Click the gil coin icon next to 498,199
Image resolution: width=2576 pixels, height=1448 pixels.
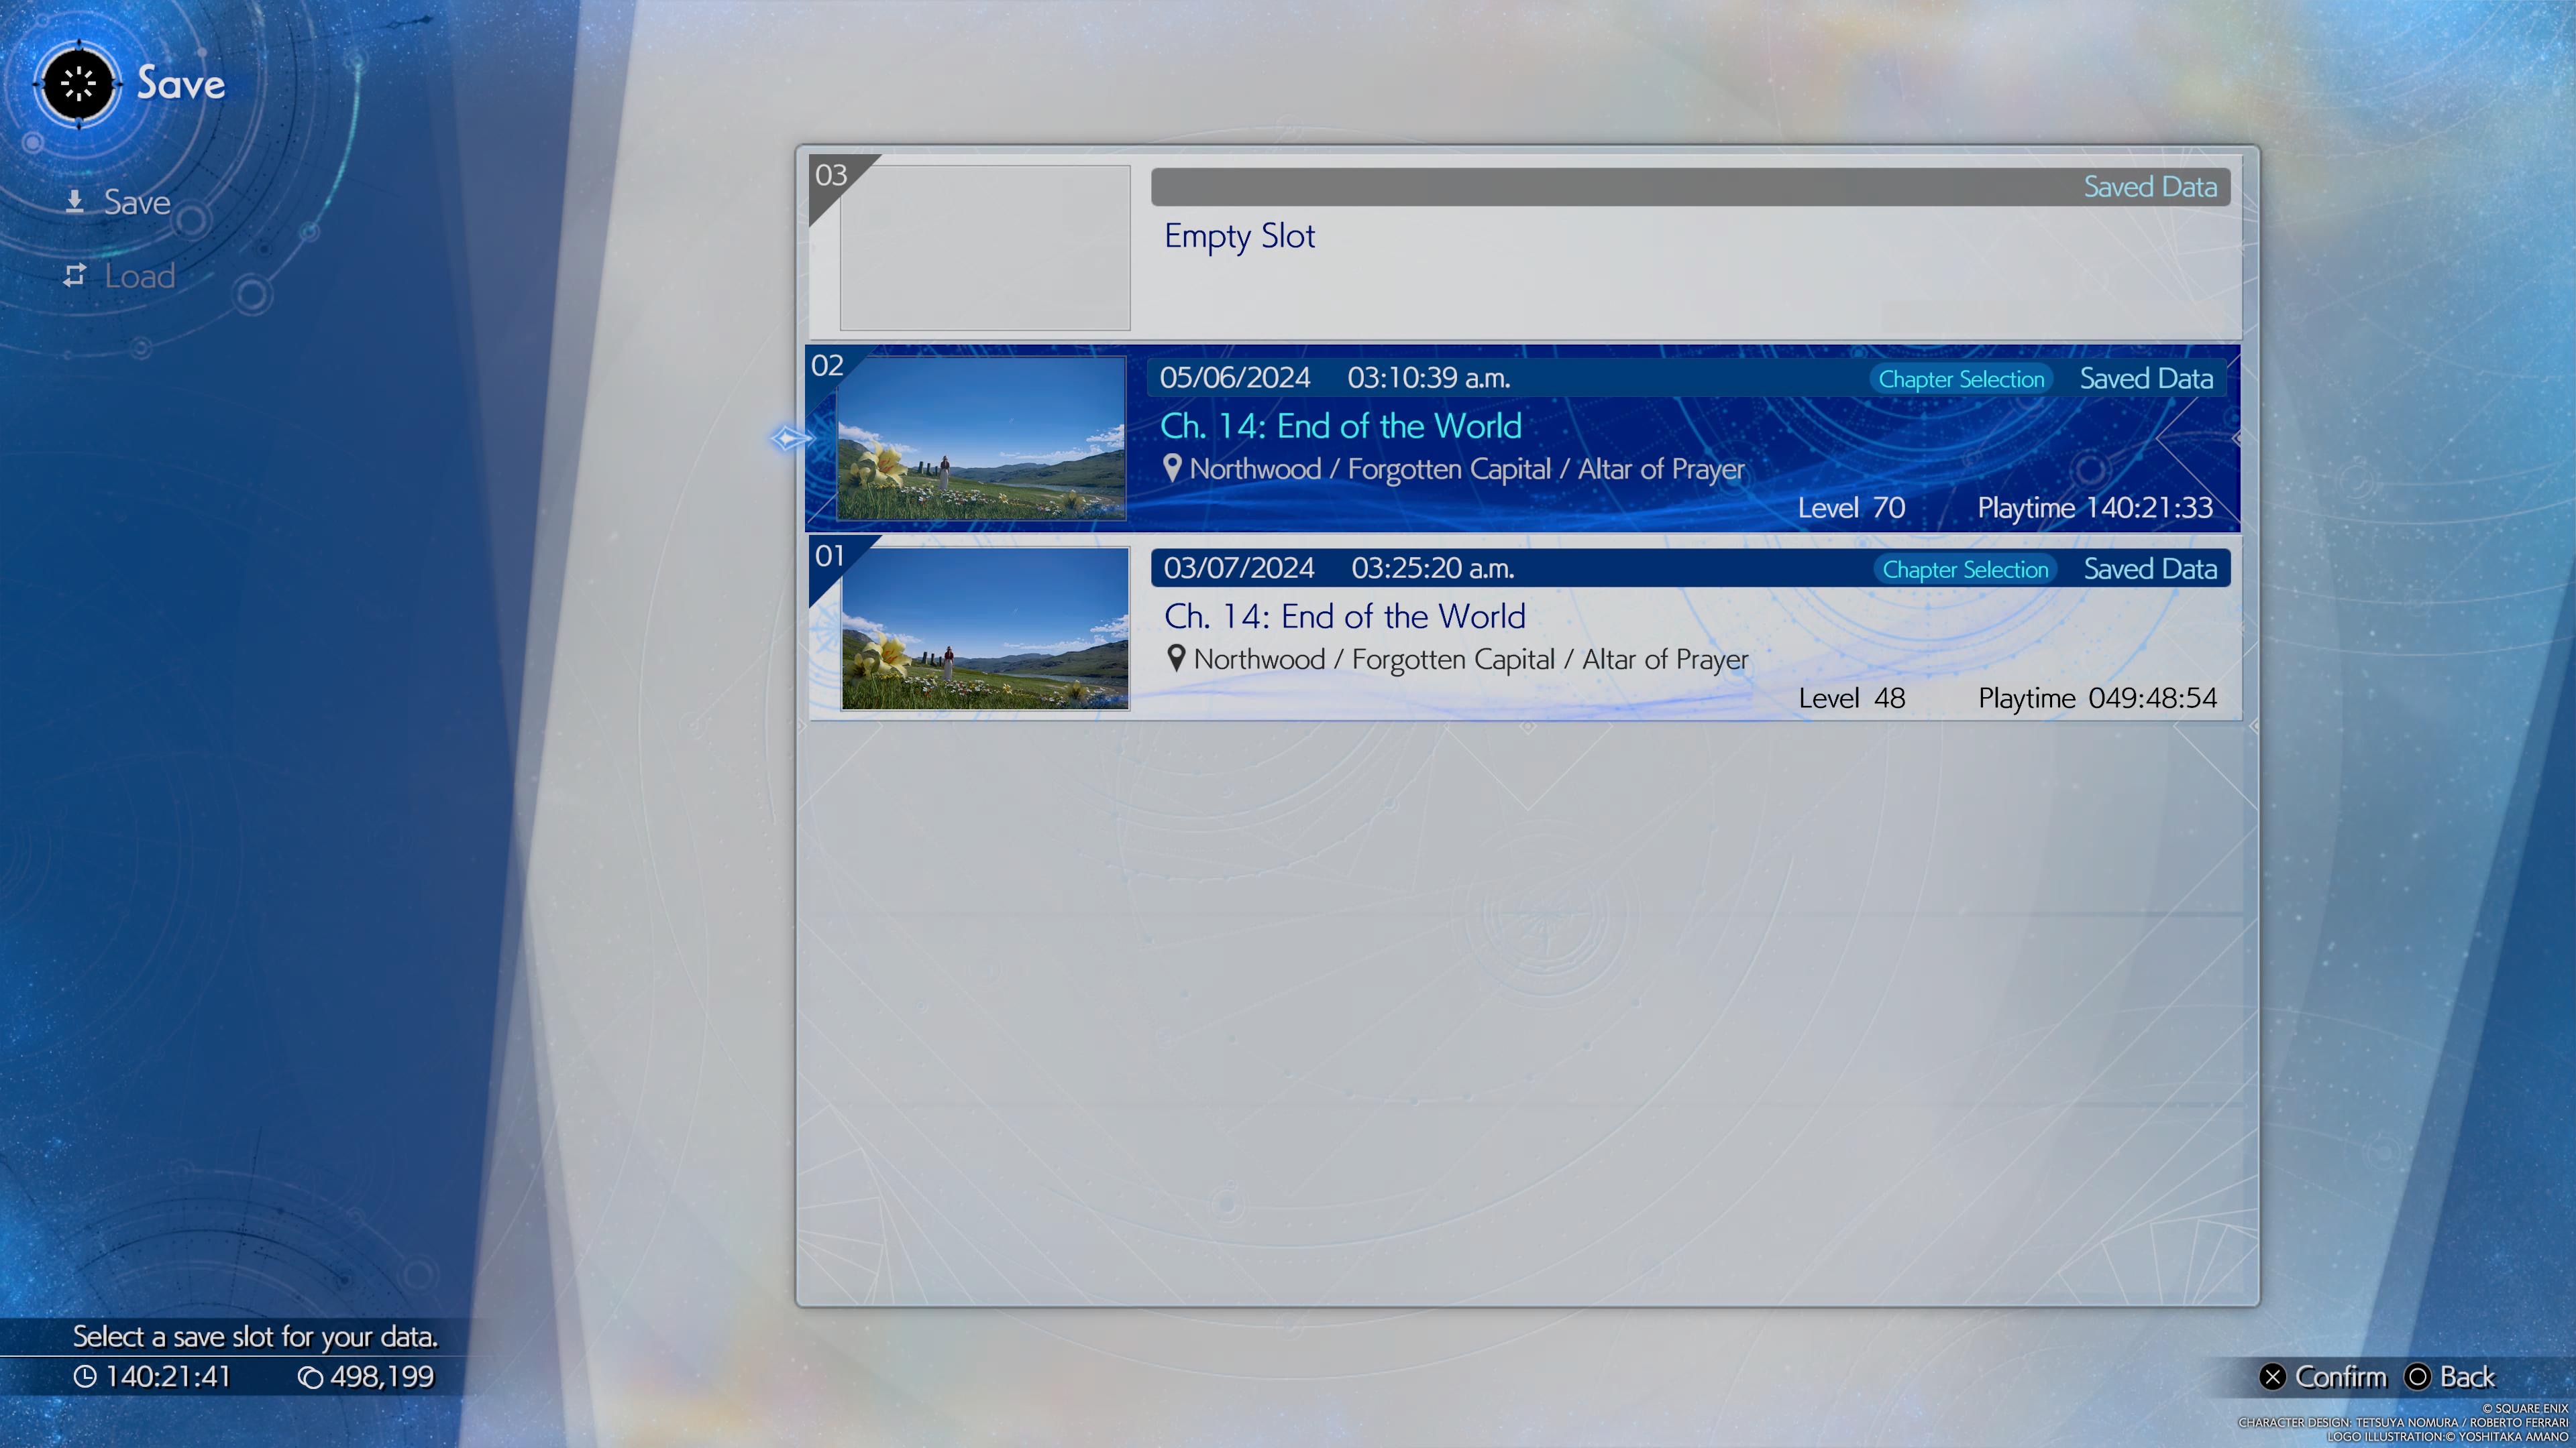click(310, 1377)
